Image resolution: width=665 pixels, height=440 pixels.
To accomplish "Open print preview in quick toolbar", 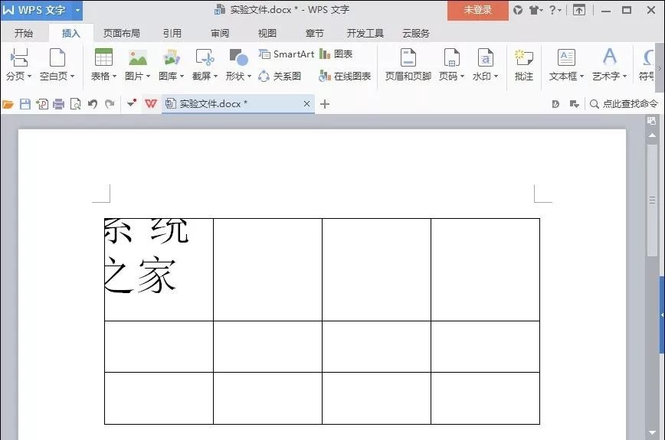I will (76, 104).
